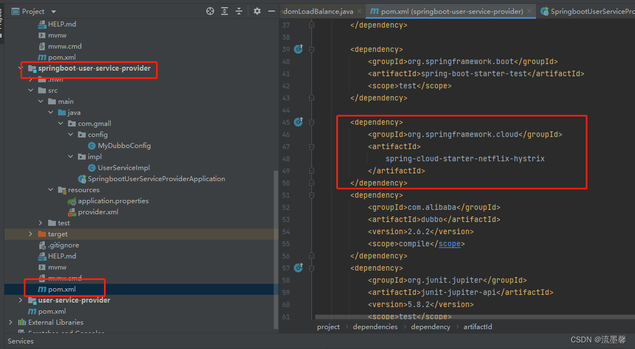The image size is (635, 349).
Task: Click gutter bean icon on line 57
Action: click(299, 267)
